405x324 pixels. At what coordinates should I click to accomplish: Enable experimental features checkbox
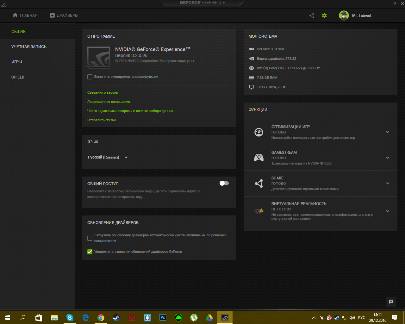pyautogui.click(x=90, y=77)
